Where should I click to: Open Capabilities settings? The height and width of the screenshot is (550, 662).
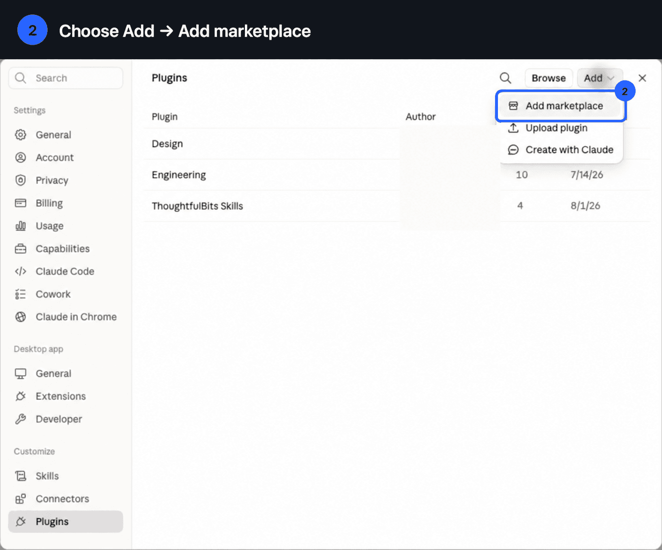click(x=66, y=249)
